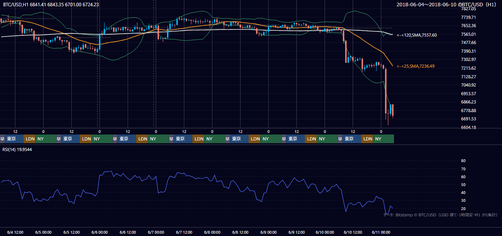This screenshot has height=236, width=502.
Task: Click price axis value 6778.88
Action: pos(469,111)
